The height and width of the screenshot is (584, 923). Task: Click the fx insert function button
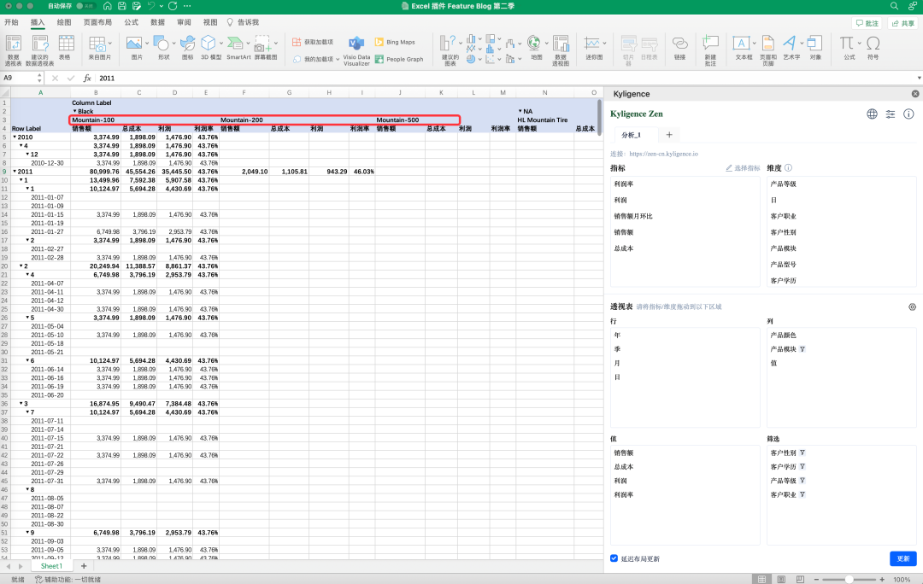87,78
